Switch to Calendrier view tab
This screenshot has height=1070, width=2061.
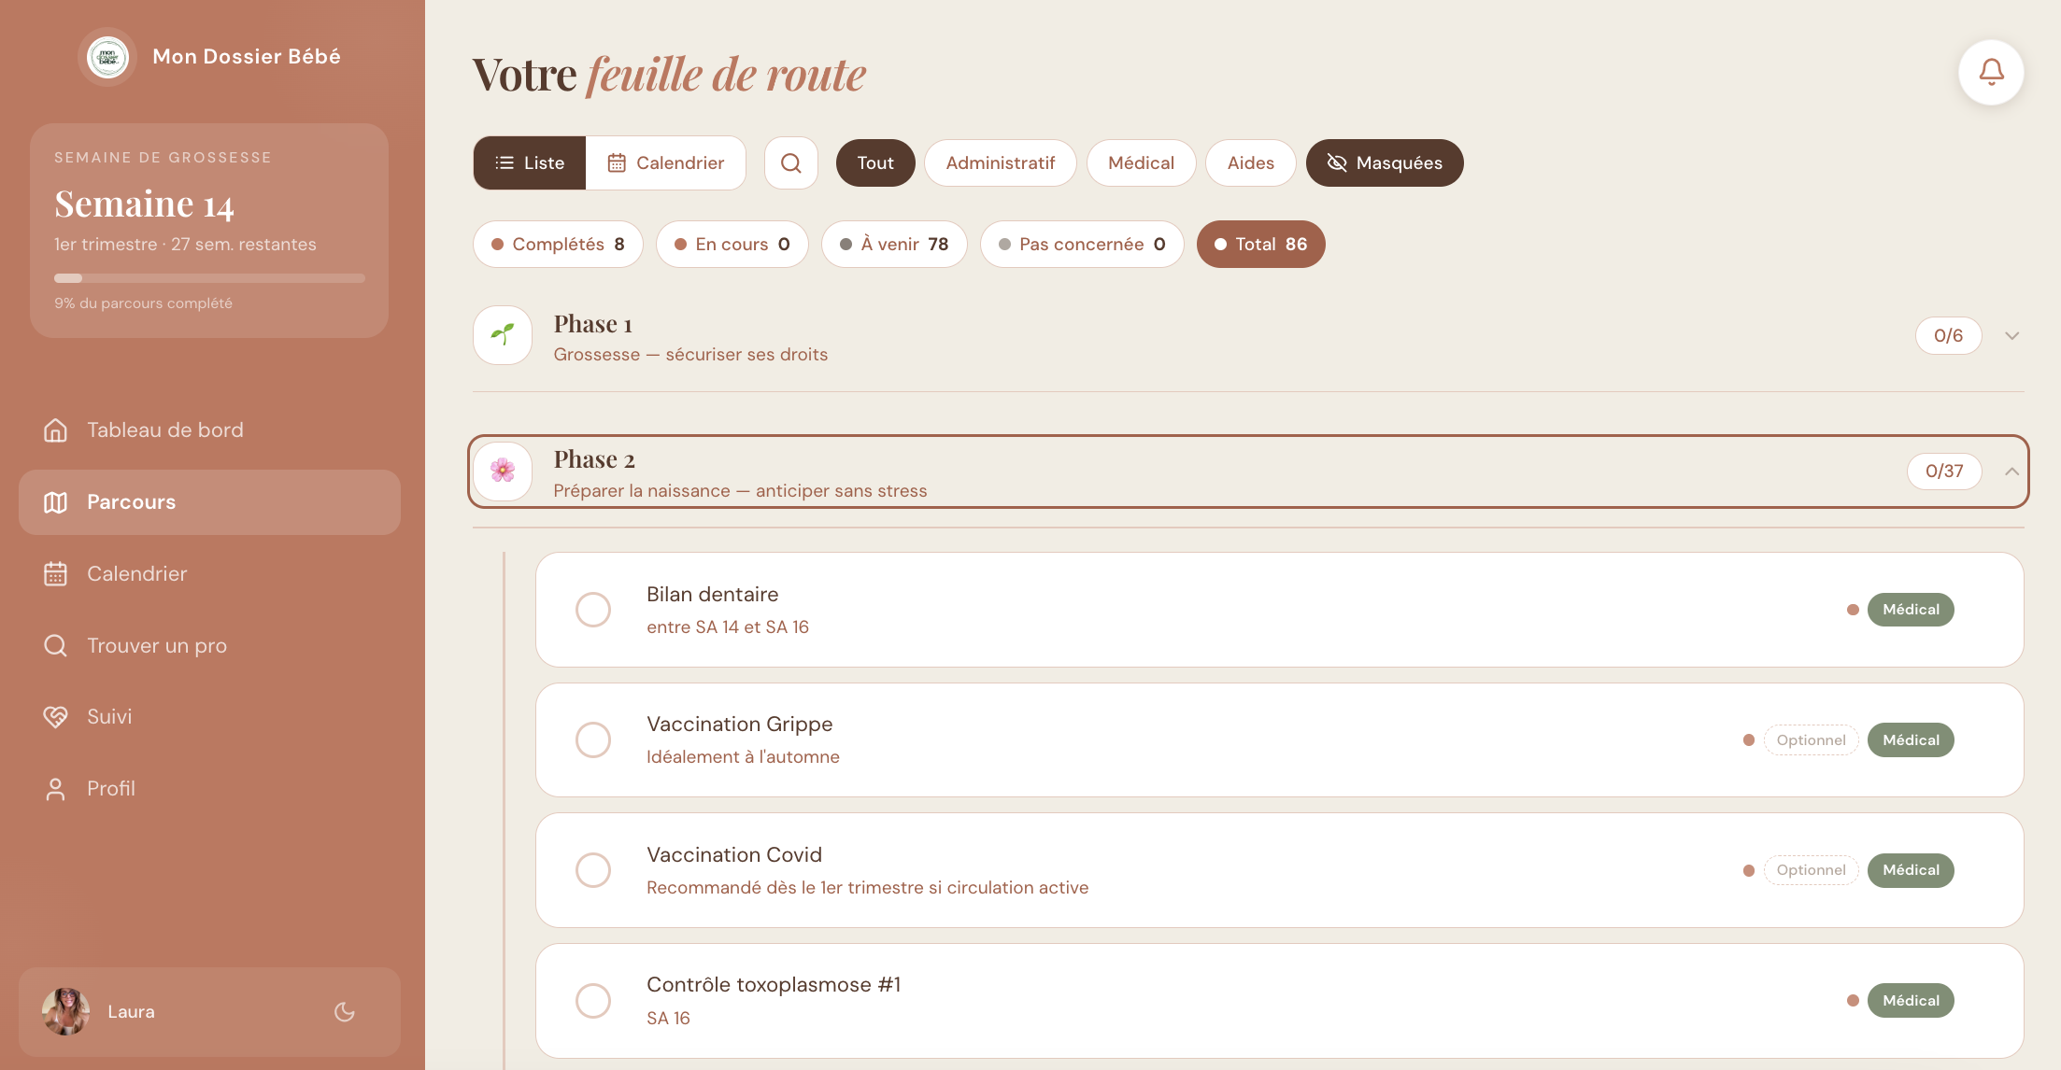(666, 163)
